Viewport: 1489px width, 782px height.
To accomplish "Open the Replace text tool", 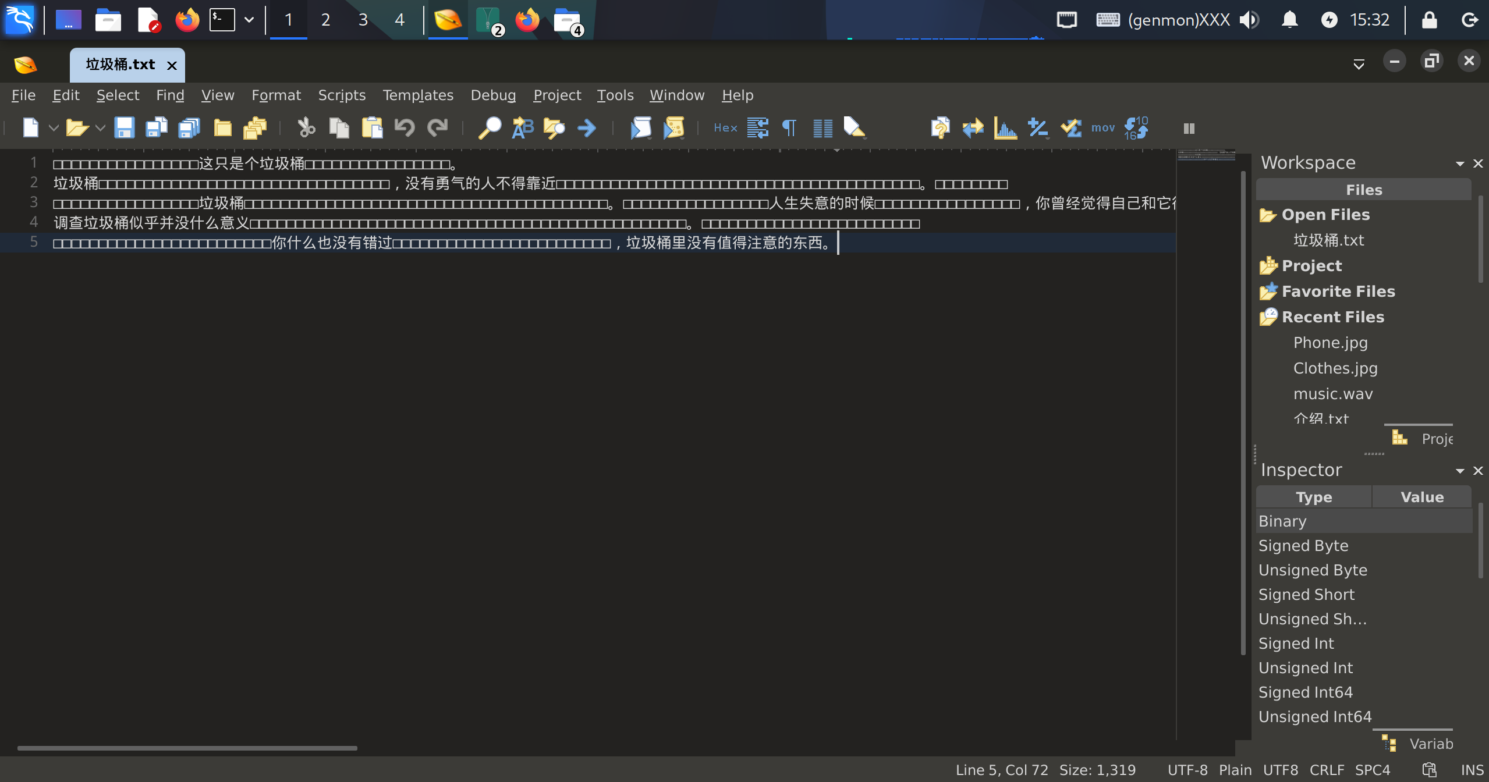I will 522,128.
